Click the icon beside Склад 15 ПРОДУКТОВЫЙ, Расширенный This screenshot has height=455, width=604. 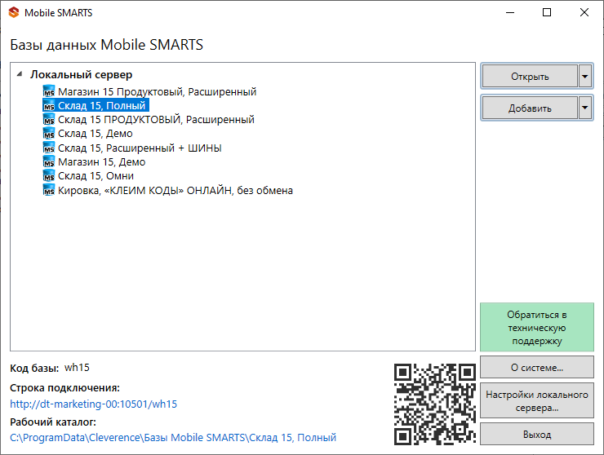[x=48, y=120]
